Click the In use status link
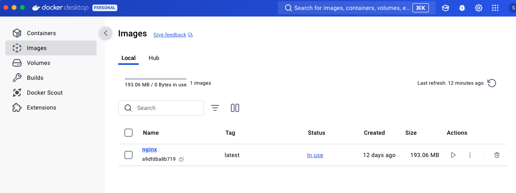The height and width of the screenshot is (193, 516). tap(315, 155)
